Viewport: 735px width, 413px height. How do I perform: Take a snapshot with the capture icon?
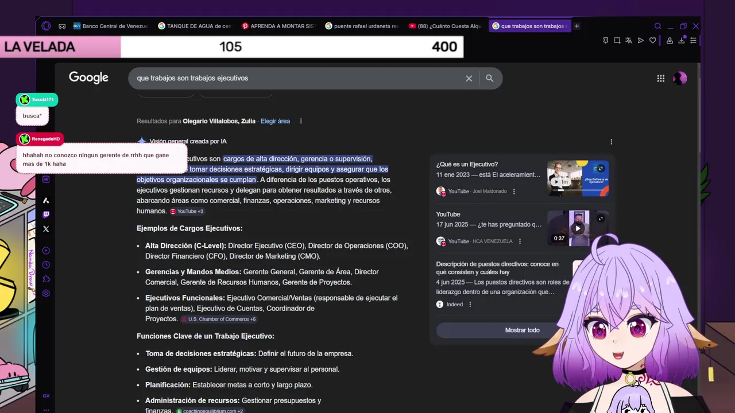[617, 40]
